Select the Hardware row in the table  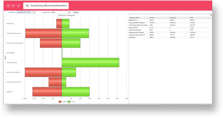coord(169,37)
